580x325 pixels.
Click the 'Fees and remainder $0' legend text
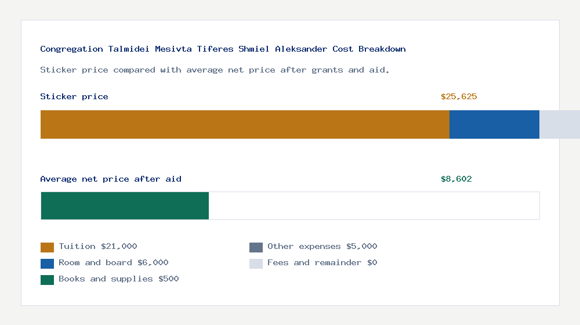322,263
